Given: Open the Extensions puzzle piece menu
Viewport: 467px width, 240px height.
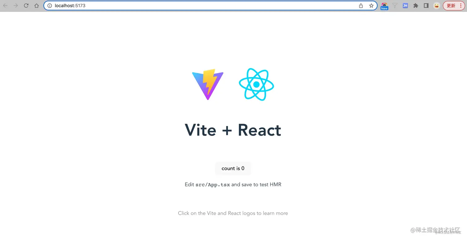Looking at the screenshot, I should click(416, 6).
